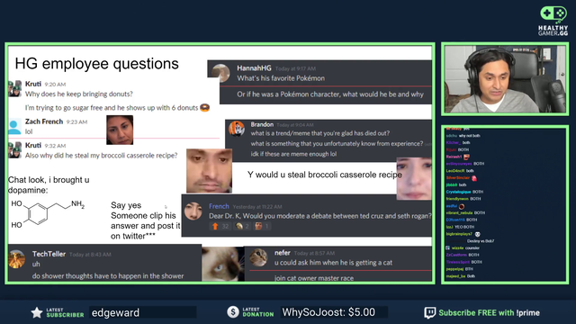576x324 pixels.
Task: Click TechTeller's profile avatar
Action: (x=16, y=258)
